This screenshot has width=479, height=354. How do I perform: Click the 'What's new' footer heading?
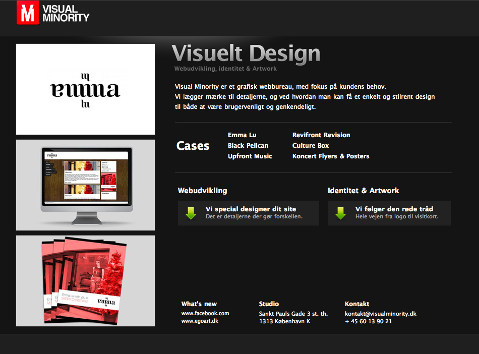click(199, 304)
